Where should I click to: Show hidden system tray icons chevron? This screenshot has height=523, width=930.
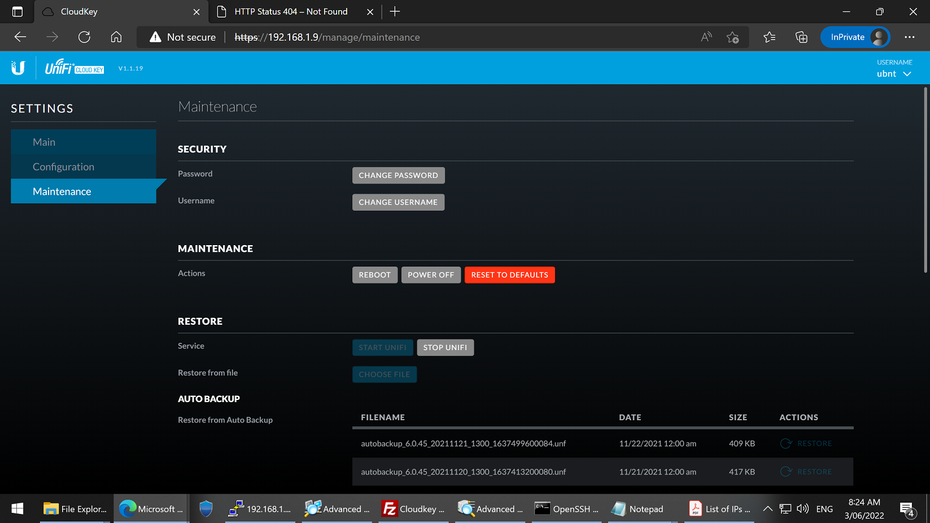point(767,509)
